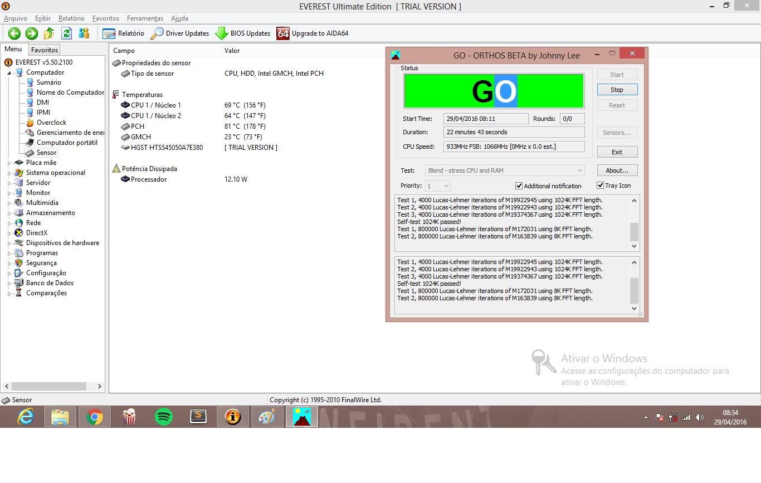Click Exit in the Orthos window
Image resolution: width=761 pixels, height=483 pixels.
617,152
